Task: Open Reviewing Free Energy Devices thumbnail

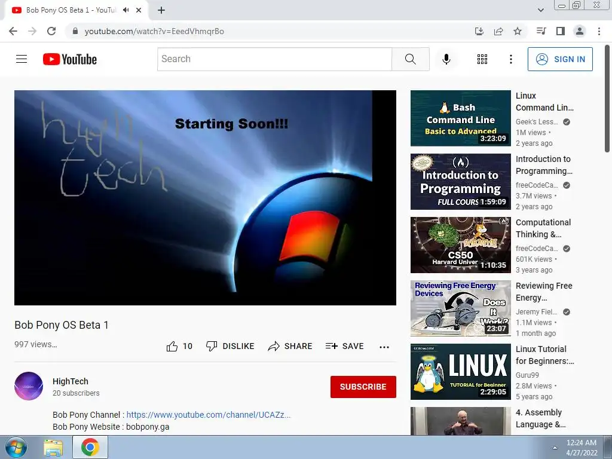Action: point(461,308)
